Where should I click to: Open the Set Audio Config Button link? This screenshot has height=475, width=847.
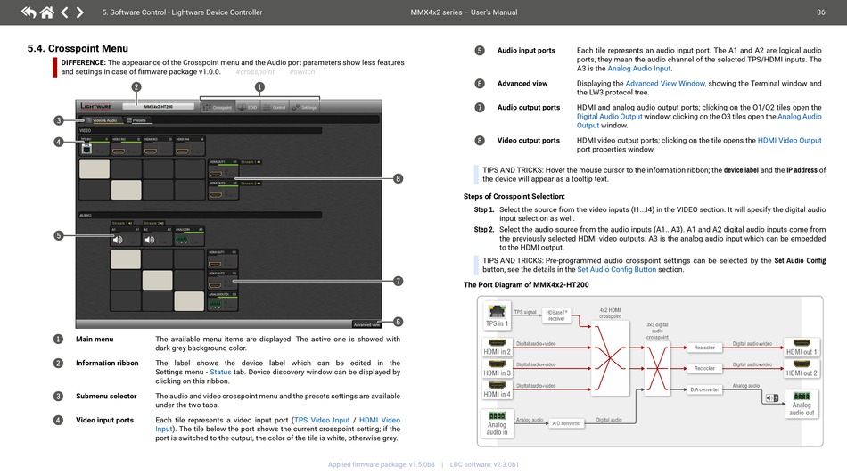(616, 269)
